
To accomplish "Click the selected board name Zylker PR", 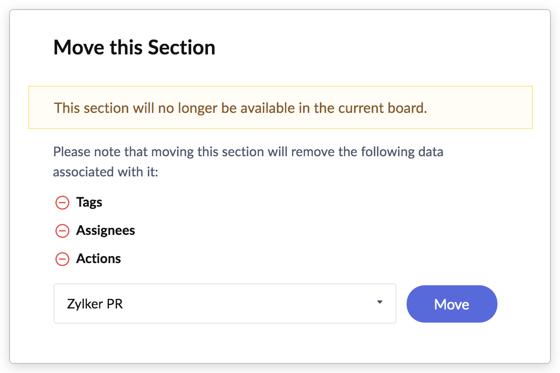I will 95,304.
